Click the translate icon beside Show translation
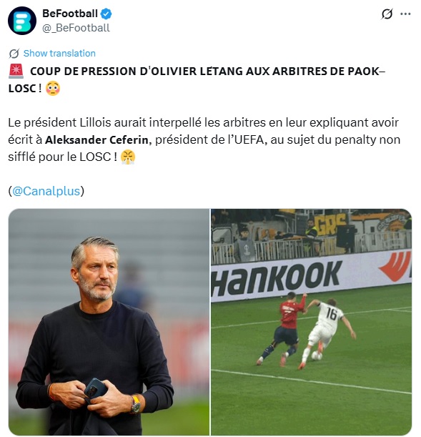 (x=14, y=54)
